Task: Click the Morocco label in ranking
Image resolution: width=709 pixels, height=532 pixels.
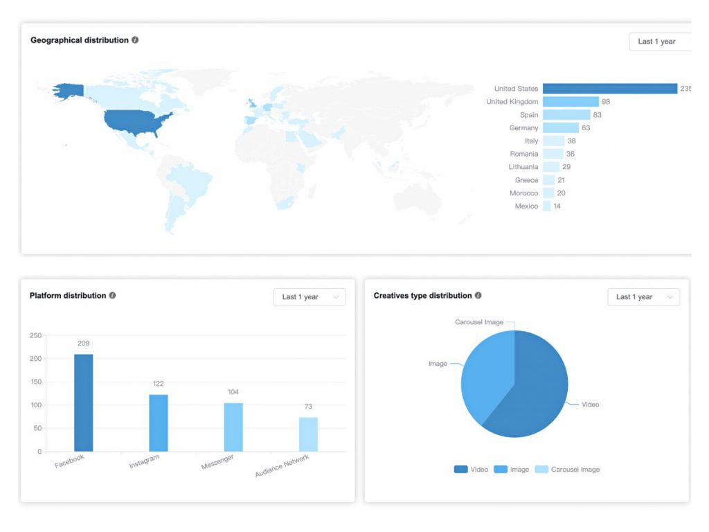Action: coord(523,193)
